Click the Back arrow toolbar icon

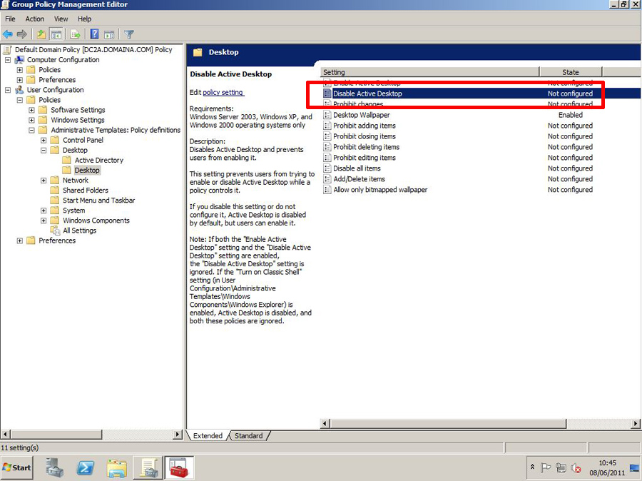tap(8, 34)
